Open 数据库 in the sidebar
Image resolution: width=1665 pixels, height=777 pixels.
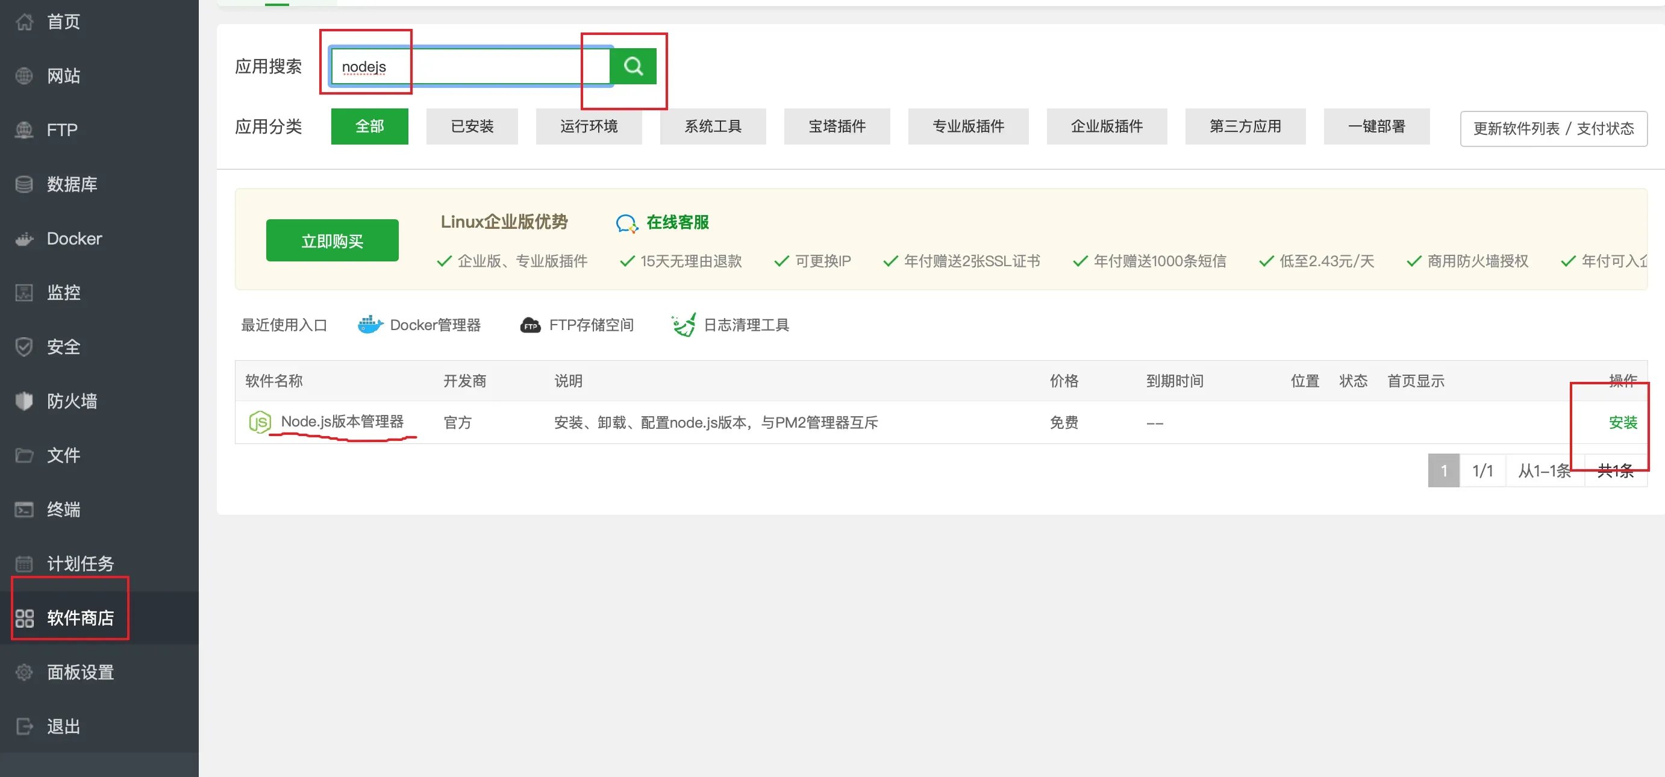pos(72,184)
